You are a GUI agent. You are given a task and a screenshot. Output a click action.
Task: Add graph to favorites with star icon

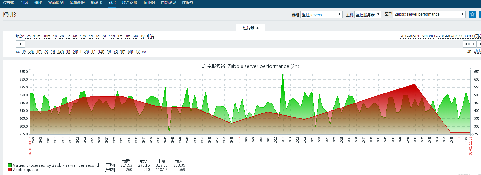(x=472, y=14)
